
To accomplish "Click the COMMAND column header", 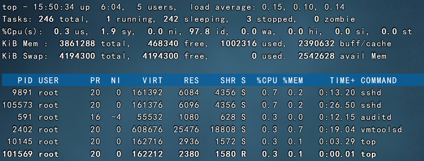I will tap(379, 80).
